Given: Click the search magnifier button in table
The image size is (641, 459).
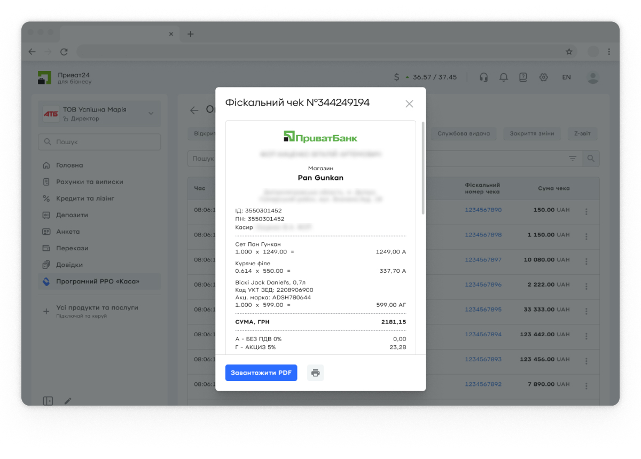Looking at the screenshot, I should [591, 159].
